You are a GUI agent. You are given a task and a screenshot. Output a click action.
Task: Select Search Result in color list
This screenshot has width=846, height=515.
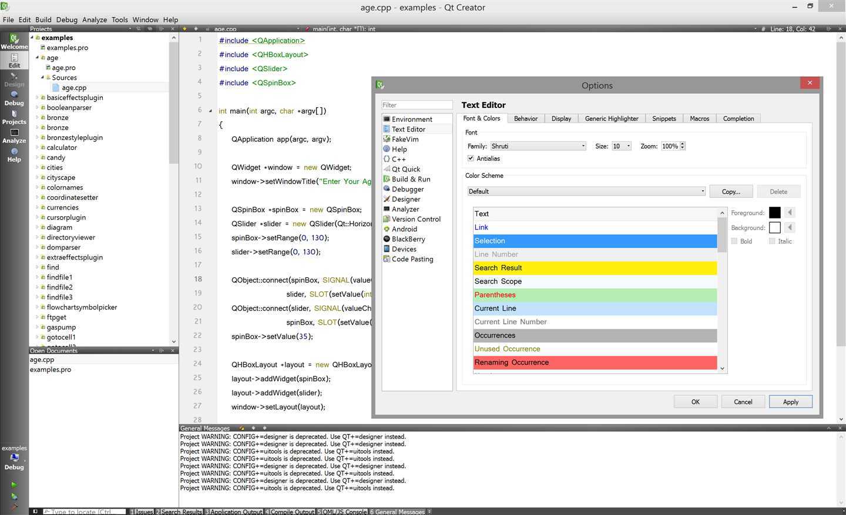pos(595,268)
